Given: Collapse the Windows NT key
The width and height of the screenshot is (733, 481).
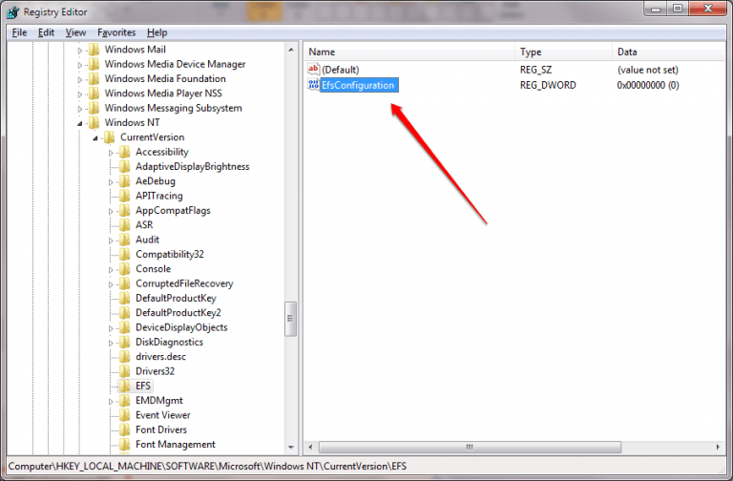Looking at the screenshot, I should (x=80, y=123).
